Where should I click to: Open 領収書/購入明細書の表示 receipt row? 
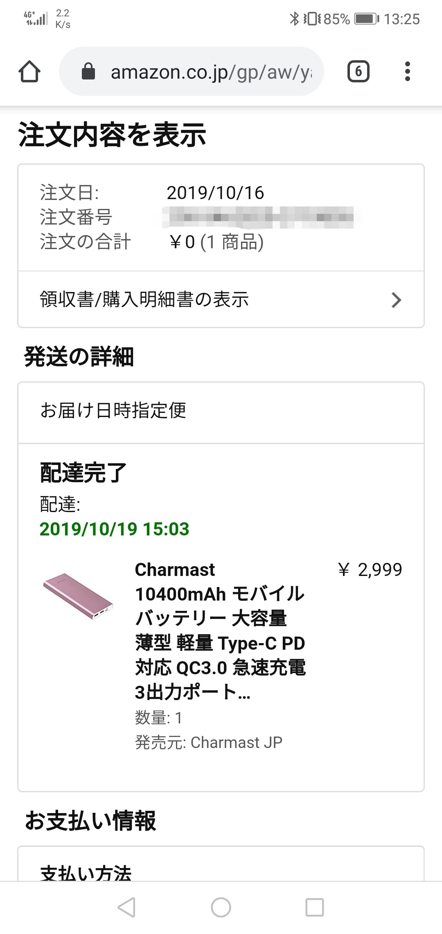(144, 299)
